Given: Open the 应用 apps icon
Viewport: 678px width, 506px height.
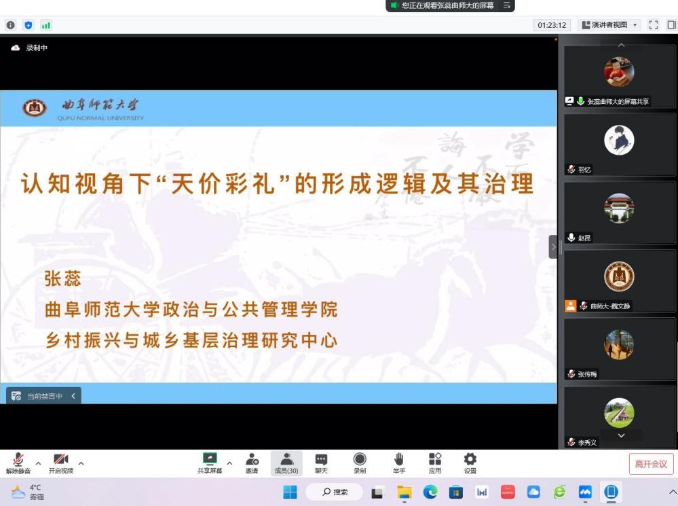Looking at the screenshot, I should point(435,463).
